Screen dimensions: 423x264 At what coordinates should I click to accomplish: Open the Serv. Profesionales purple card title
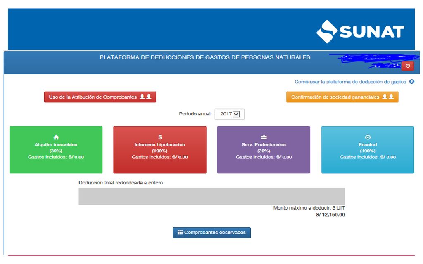pos(264,144)
